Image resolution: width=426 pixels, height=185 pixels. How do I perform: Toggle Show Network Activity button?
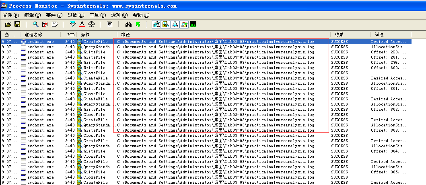coord(175,24)
